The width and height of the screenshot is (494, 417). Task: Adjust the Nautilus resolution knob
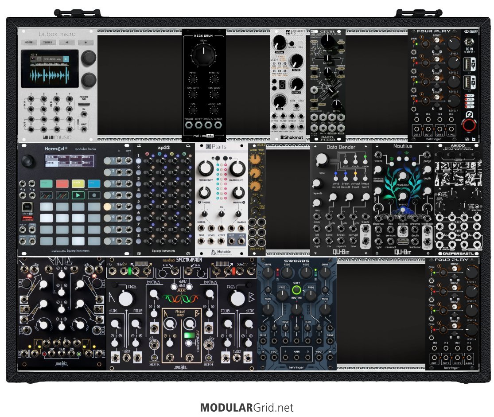click(402, 176)
